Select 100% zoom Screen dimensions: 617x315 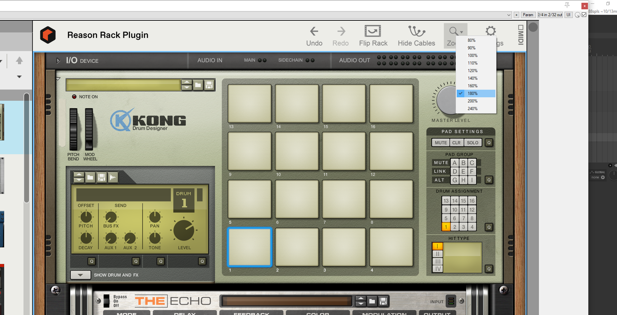click(x=476, y=56)
